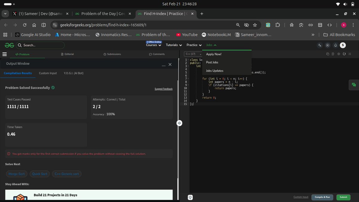
Task: Switch to the Submissions tab
Action: (112, 54)
